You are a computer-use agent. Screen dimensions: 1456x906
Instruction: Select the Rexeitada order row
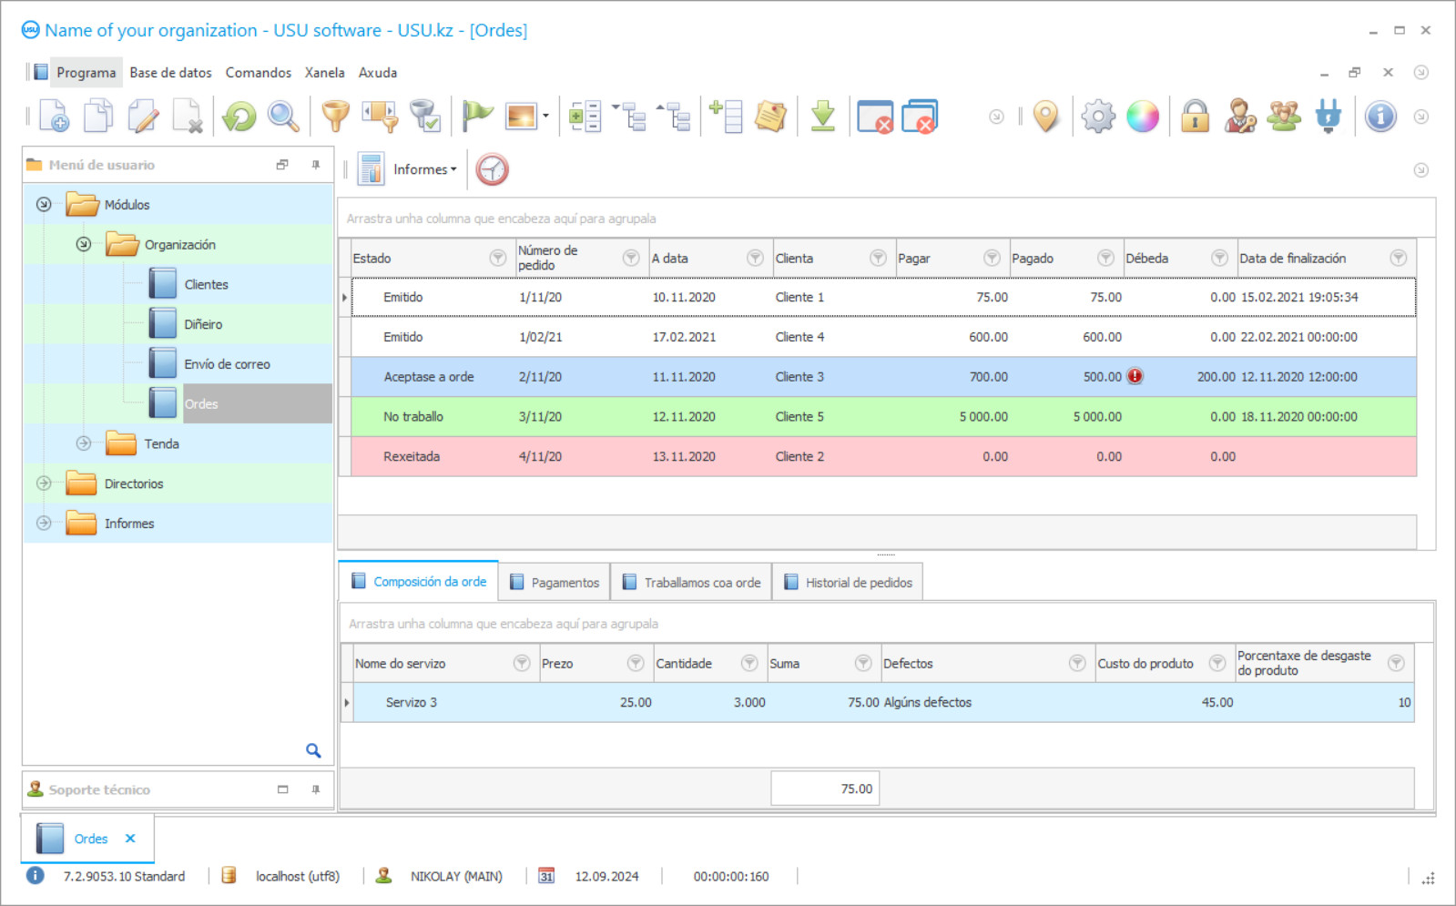(x=883, y=456)
